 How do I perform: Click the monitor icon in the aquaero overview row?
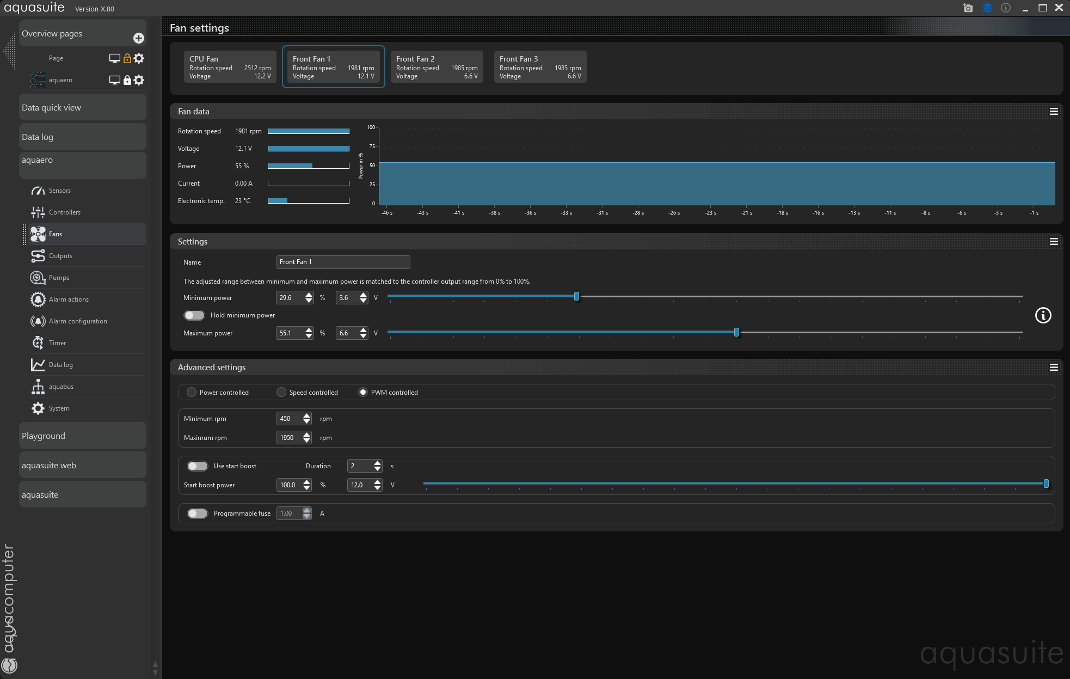pyautogui.click(x=114, y=80)
